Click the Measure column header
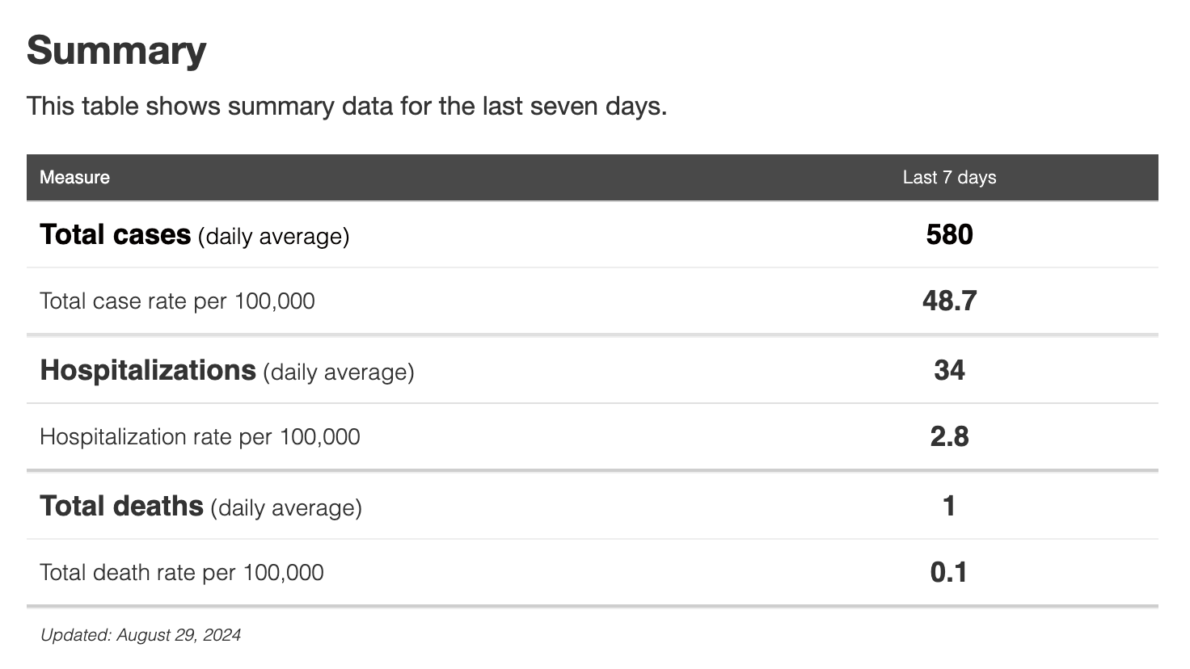The height and width of the screenshot is (669, 1190). (x=74, y=178)
